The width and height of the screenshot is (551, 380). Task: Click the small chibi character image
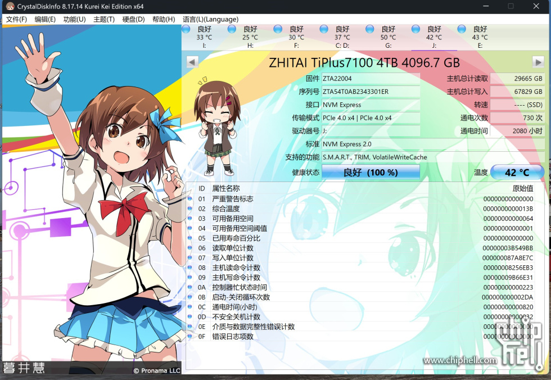point(217,126)
